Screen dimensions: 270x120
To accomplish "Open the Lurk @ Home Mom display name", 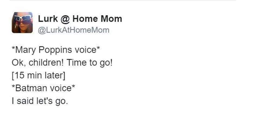I will click(80, 19).
